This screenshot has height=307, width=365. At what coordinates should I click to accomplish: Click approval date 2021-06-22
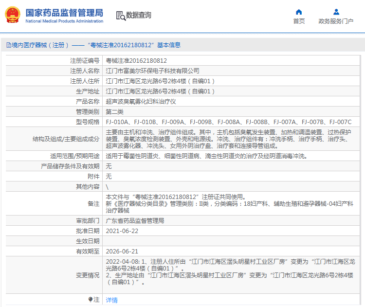click(122, 231)
